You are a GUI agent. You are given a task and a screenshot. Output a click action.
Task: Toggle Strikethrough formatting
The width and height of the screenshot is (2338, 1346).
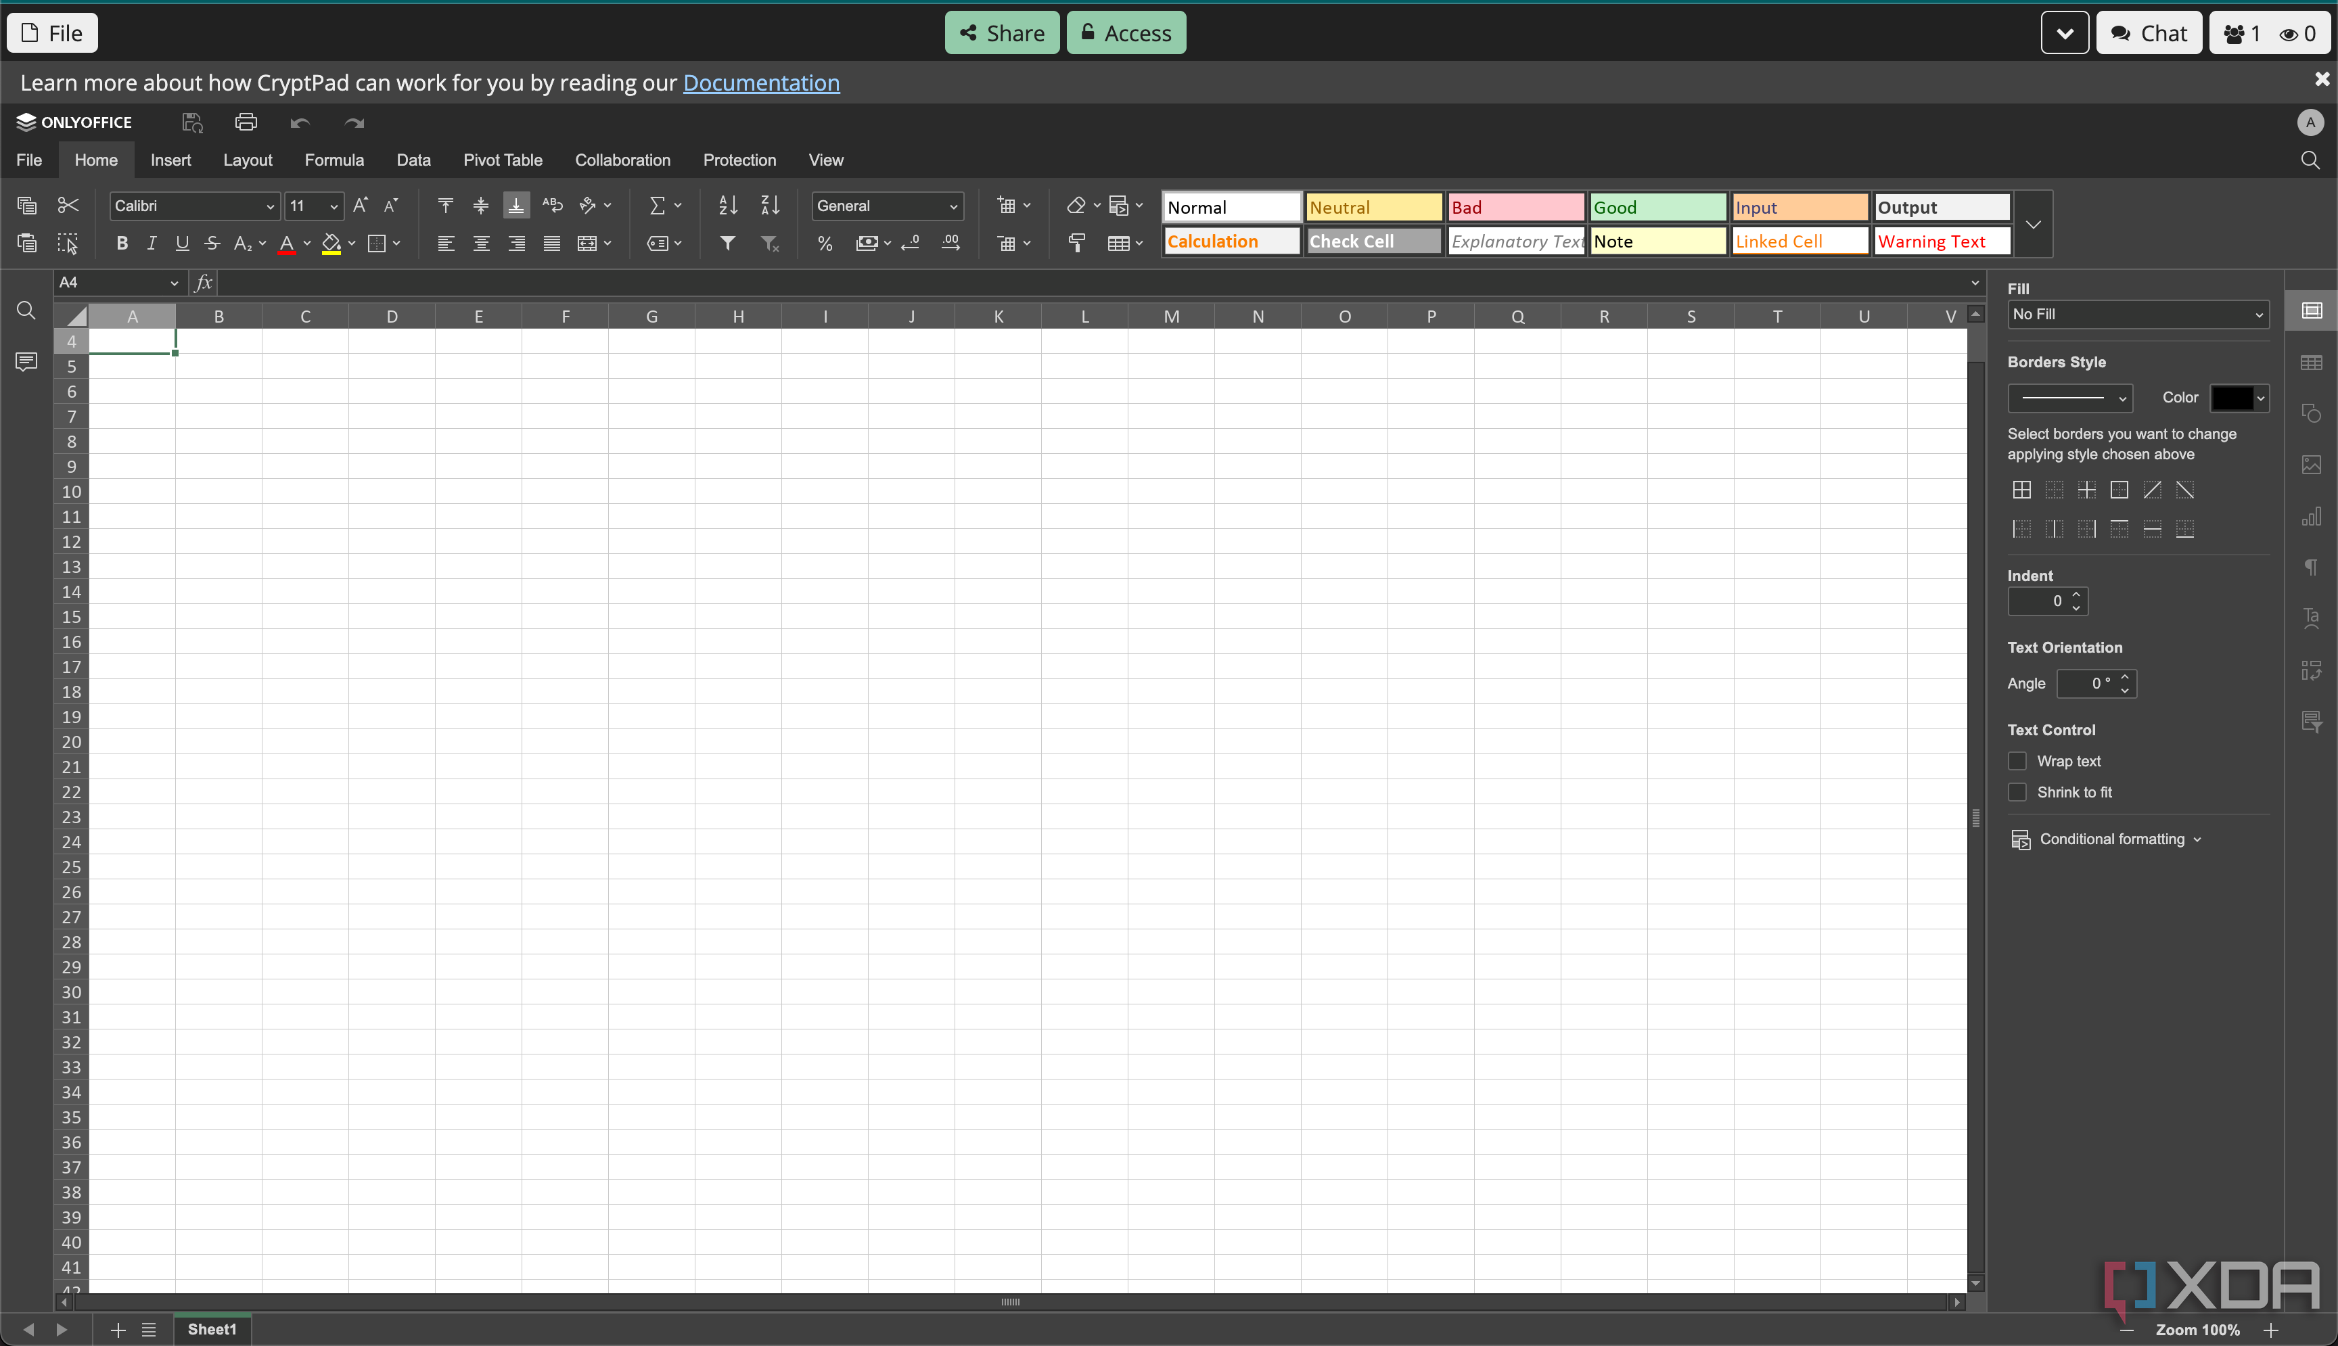coord(212,243)
